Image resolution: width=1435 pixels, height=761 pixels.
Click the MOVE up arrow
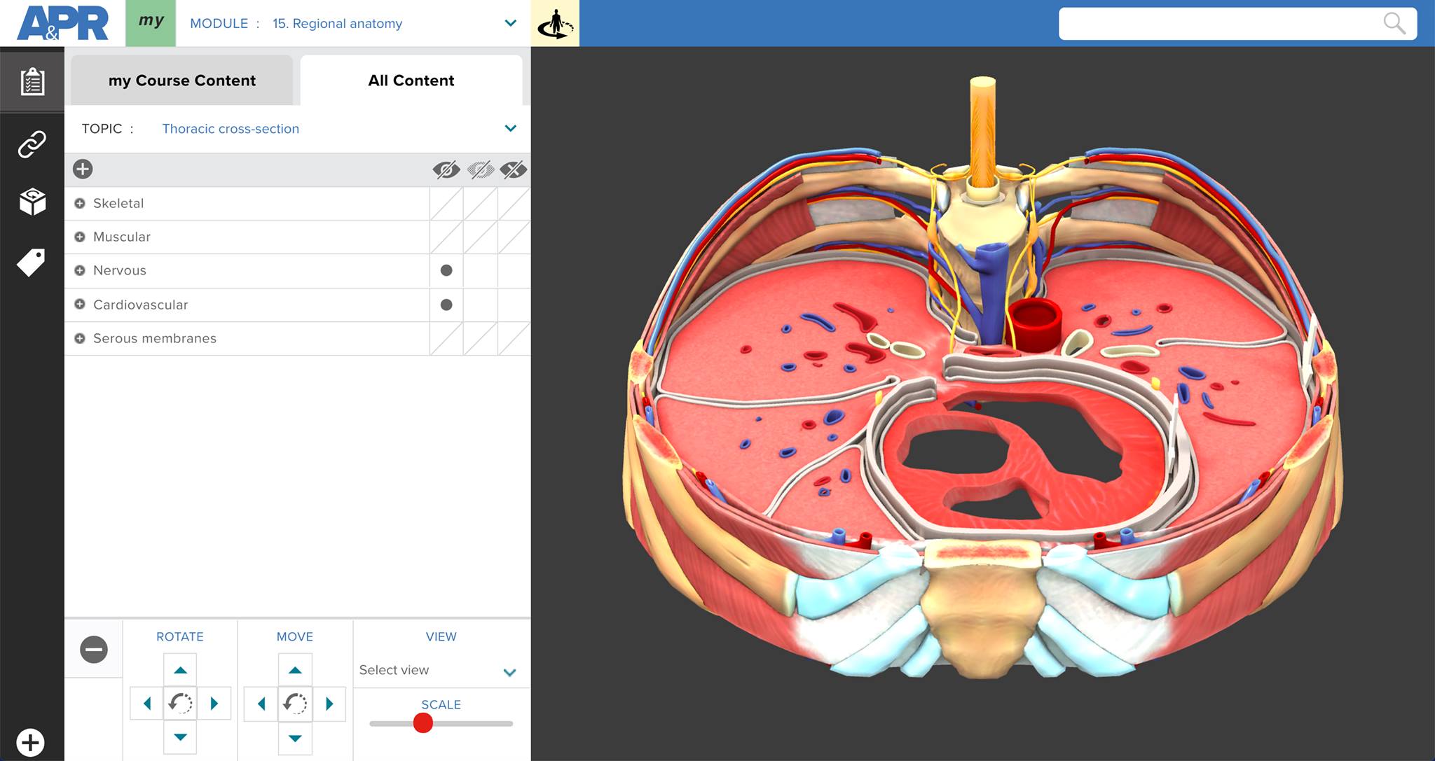point(295,670)
